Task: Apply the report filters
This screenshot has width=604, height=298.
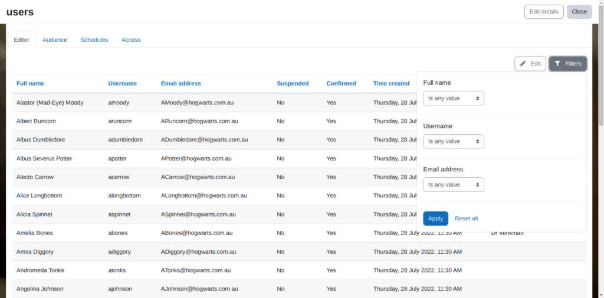Action: coord(436,218)
